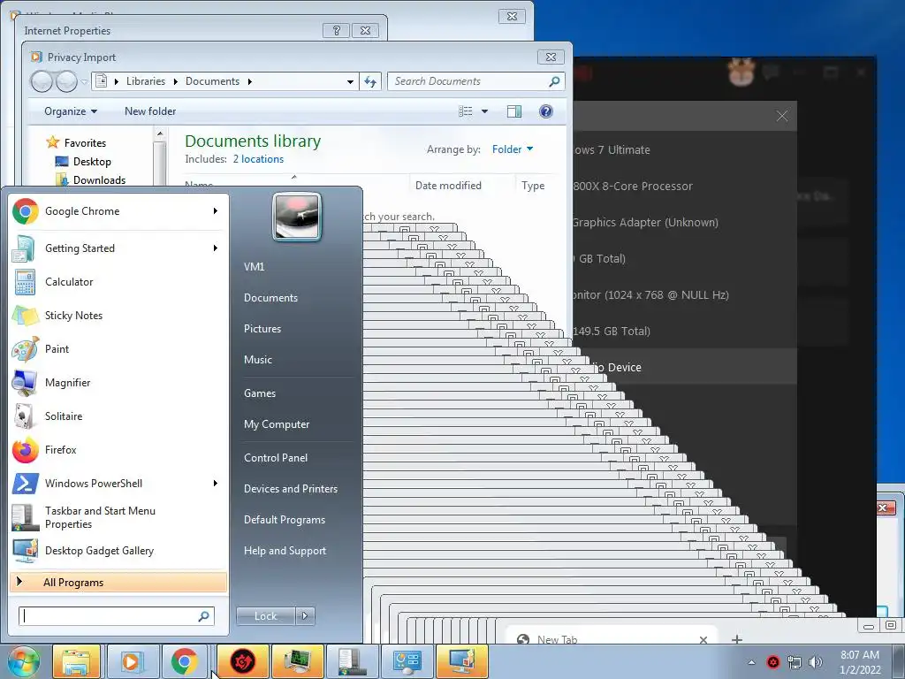Launch Calculator from the Start menu
The height and width of the screenshot is (679, 905).
click(118, 282)
